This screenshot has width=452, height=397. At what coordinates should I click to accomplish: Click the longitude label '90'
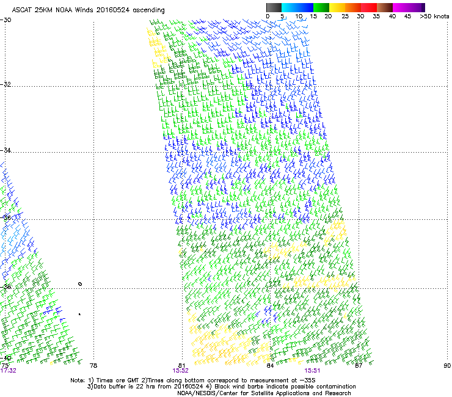447,365
